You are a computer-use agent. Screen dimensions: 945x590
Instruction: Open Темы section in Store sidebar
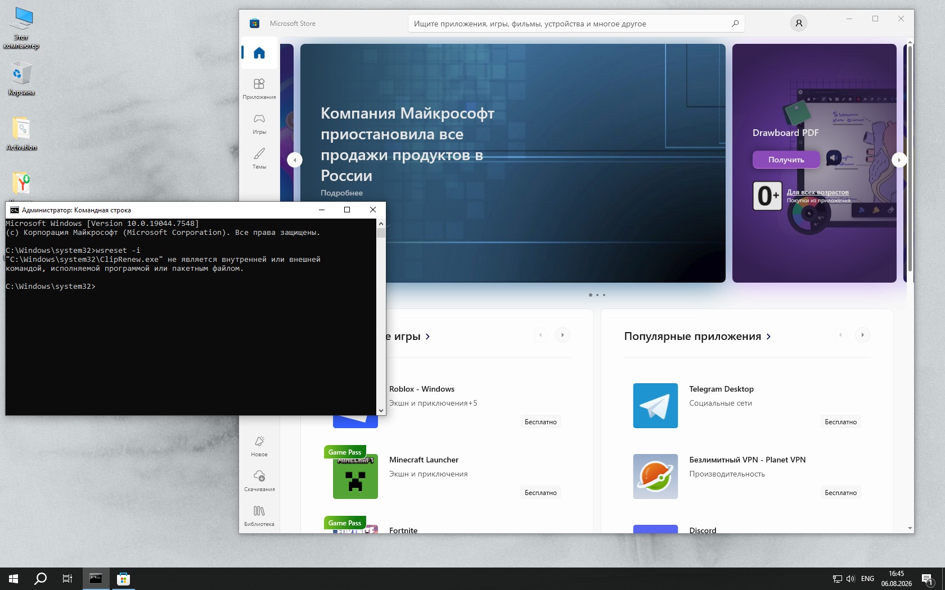coord(259,158)
